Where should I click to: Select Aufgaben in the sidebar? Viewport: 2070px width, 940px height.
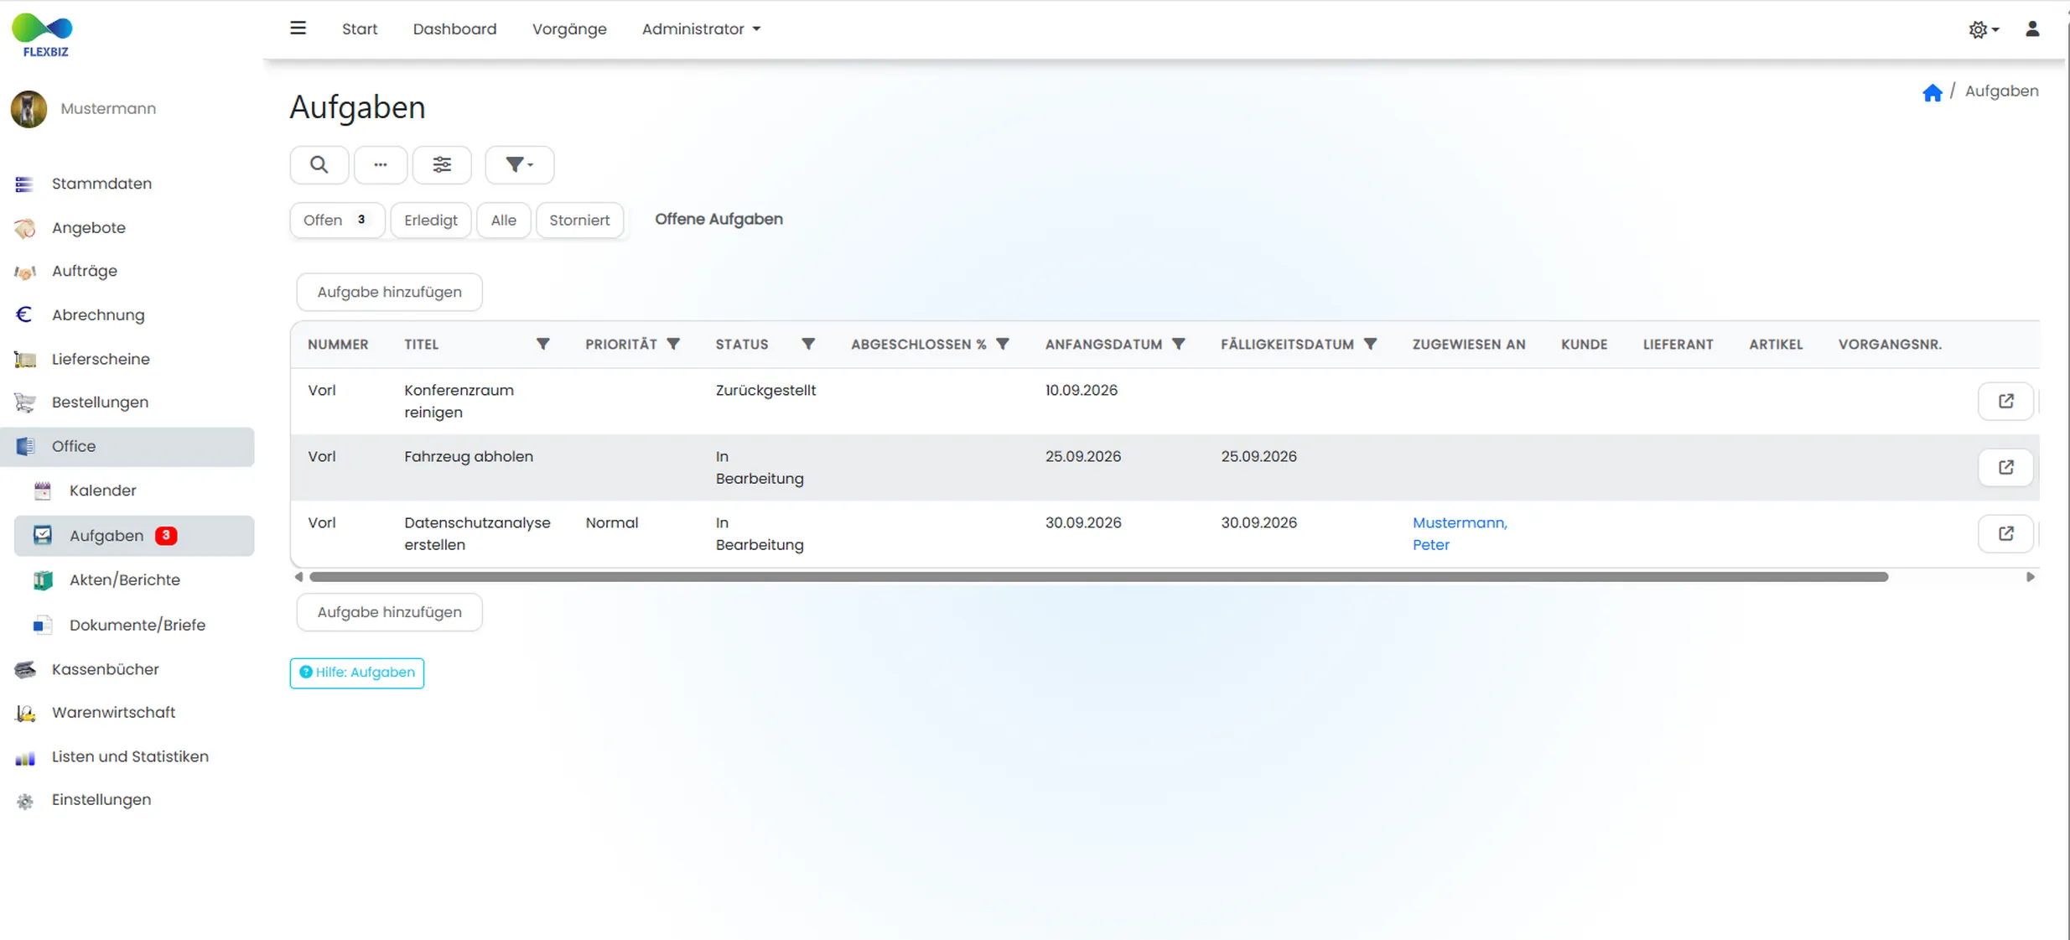pyautogui.click(x=134, y=536)
